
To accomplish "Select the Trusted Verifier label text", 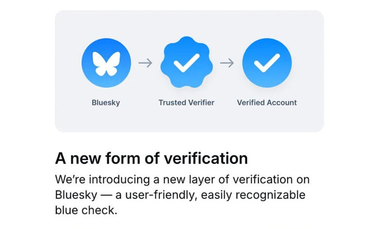I will 187,102.
